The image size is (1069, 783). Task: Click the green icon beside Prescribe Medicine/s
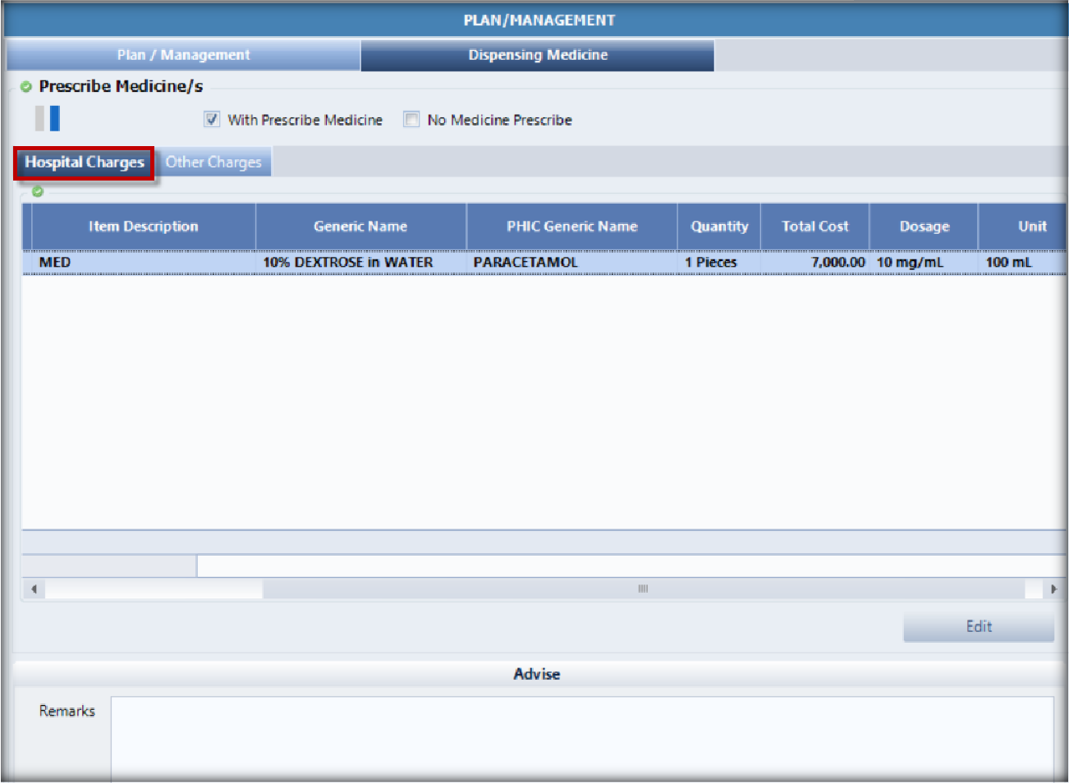26,87
